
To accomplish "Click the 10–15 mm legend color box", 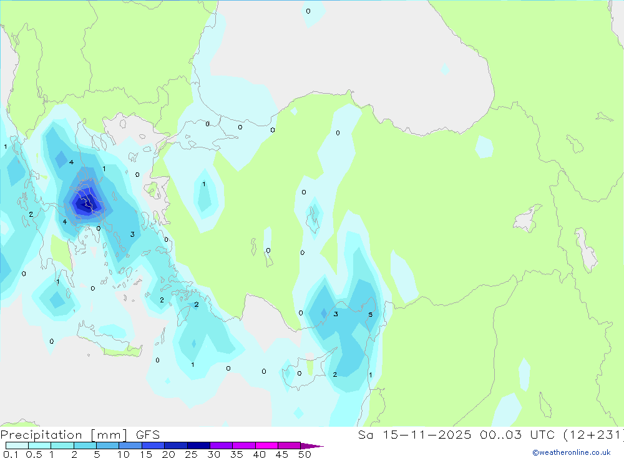I will pyautogui.click(x=130, y=446).
